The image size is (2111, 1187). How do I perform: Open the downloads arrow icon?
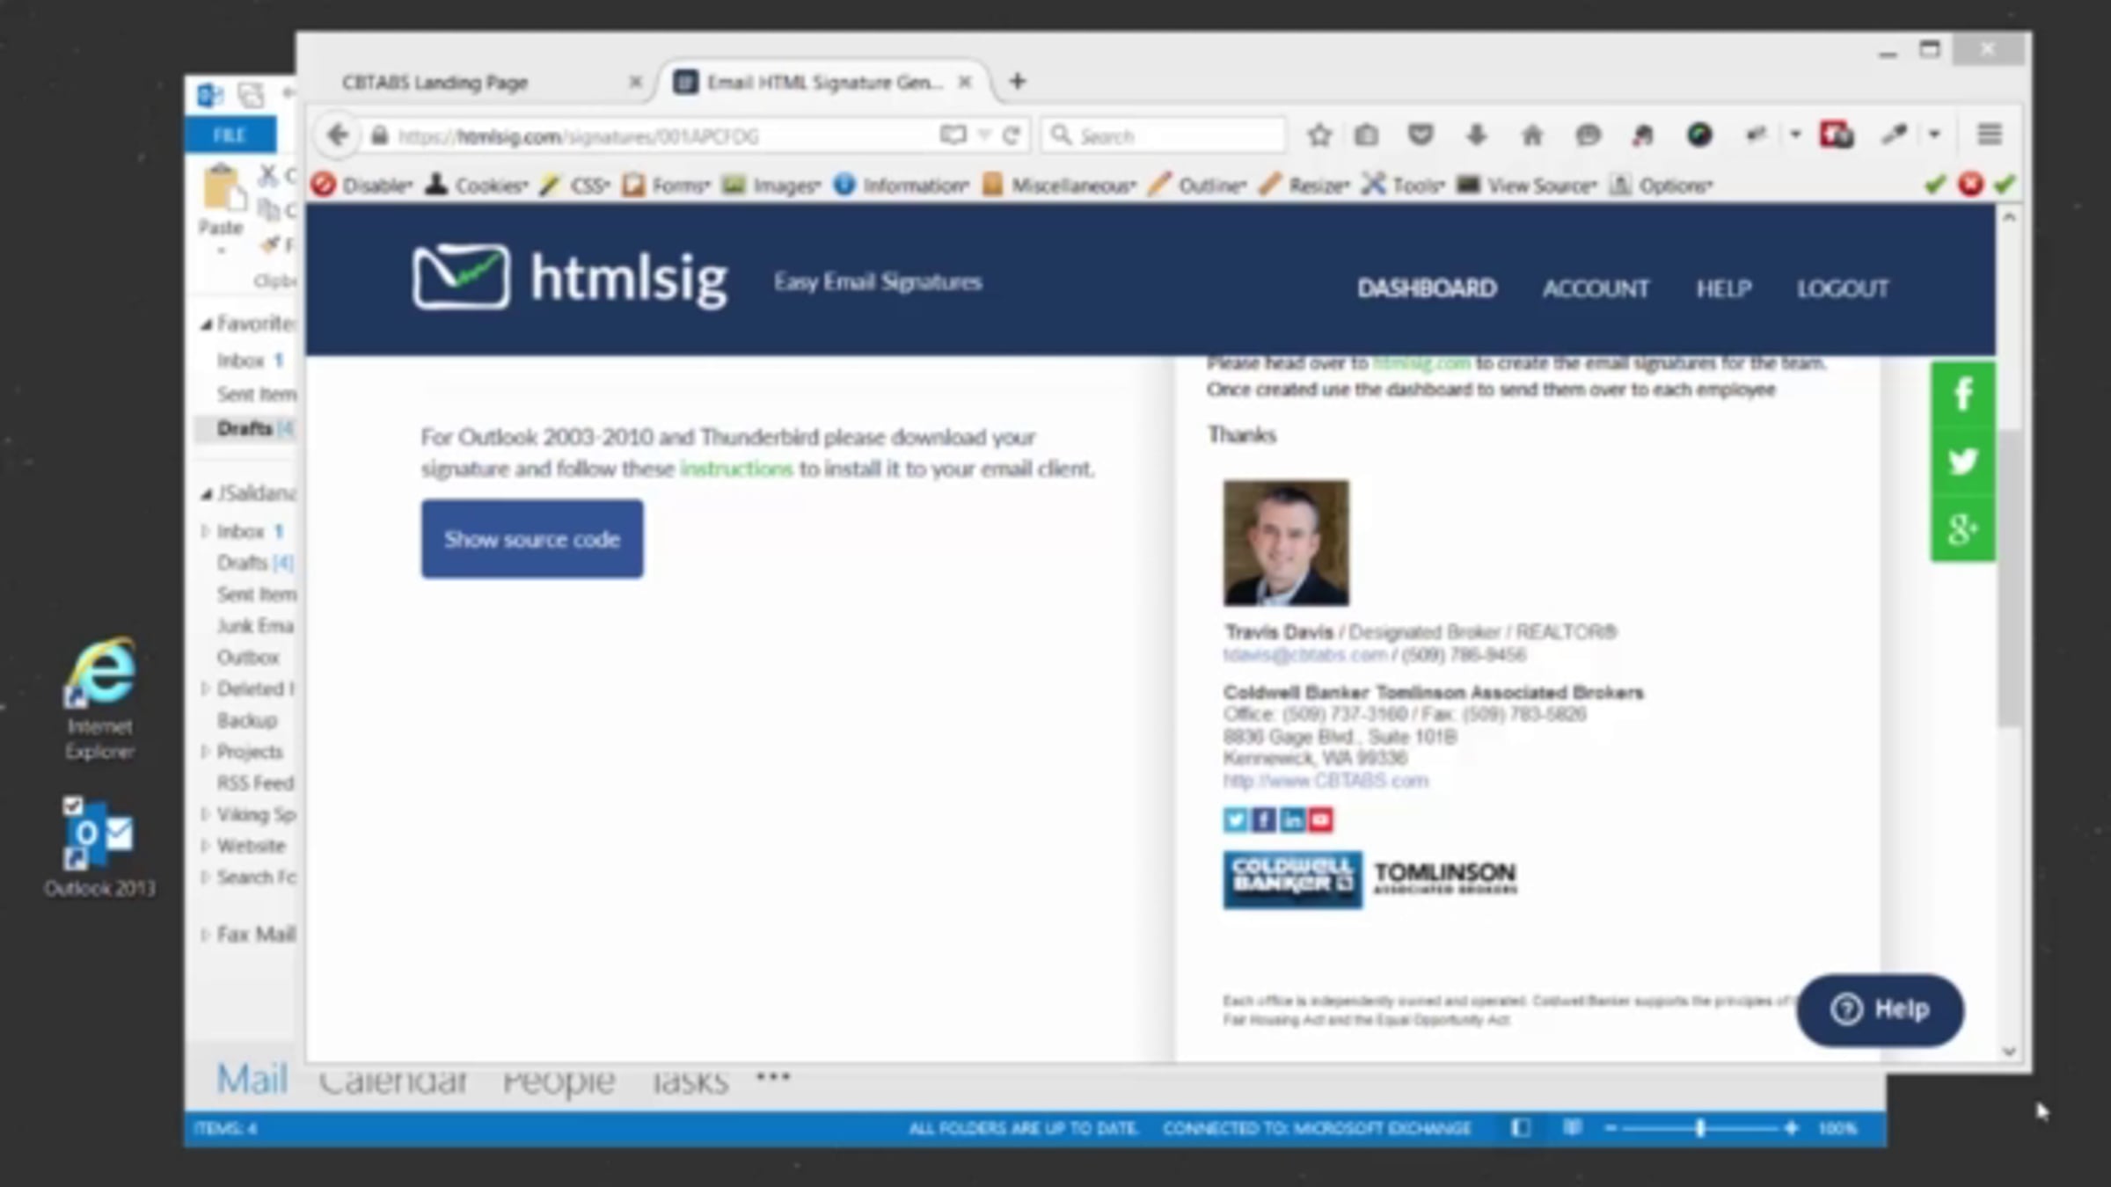(1476, 135)
